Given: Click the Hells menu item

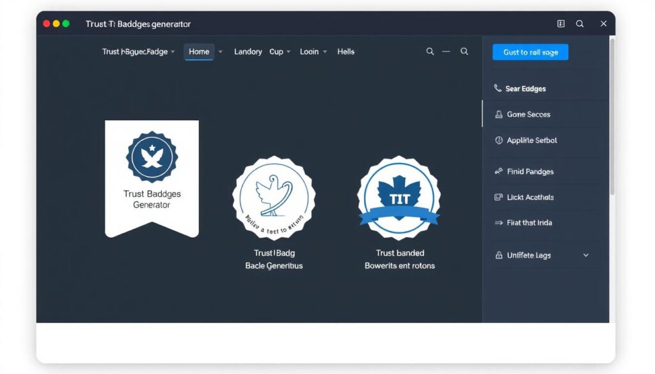Looking at the screenshot, I should tap(345, 52).
